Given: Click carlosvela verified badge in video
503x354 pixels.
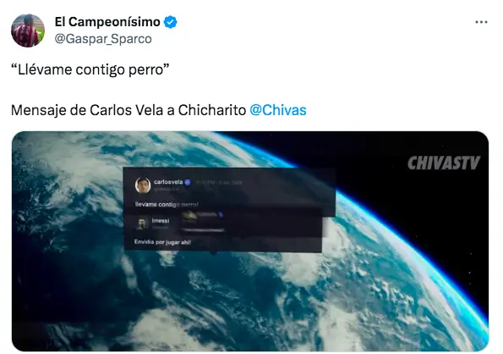Looking at the screenshot, I should tap(187, 182).
